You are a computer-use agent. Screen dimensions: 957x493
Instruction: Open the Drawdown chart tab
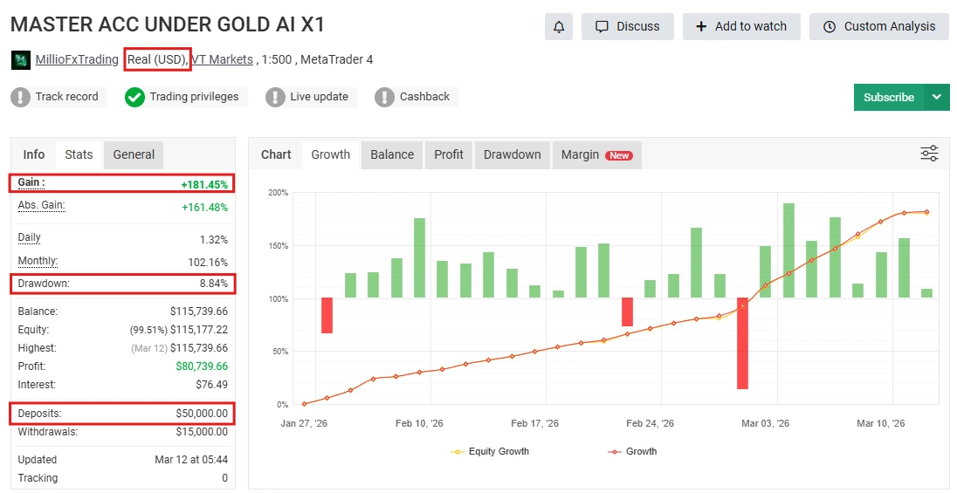coord(513,154)
